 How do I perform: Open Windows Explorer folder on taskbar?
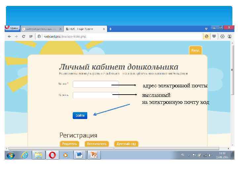point(39,155)
